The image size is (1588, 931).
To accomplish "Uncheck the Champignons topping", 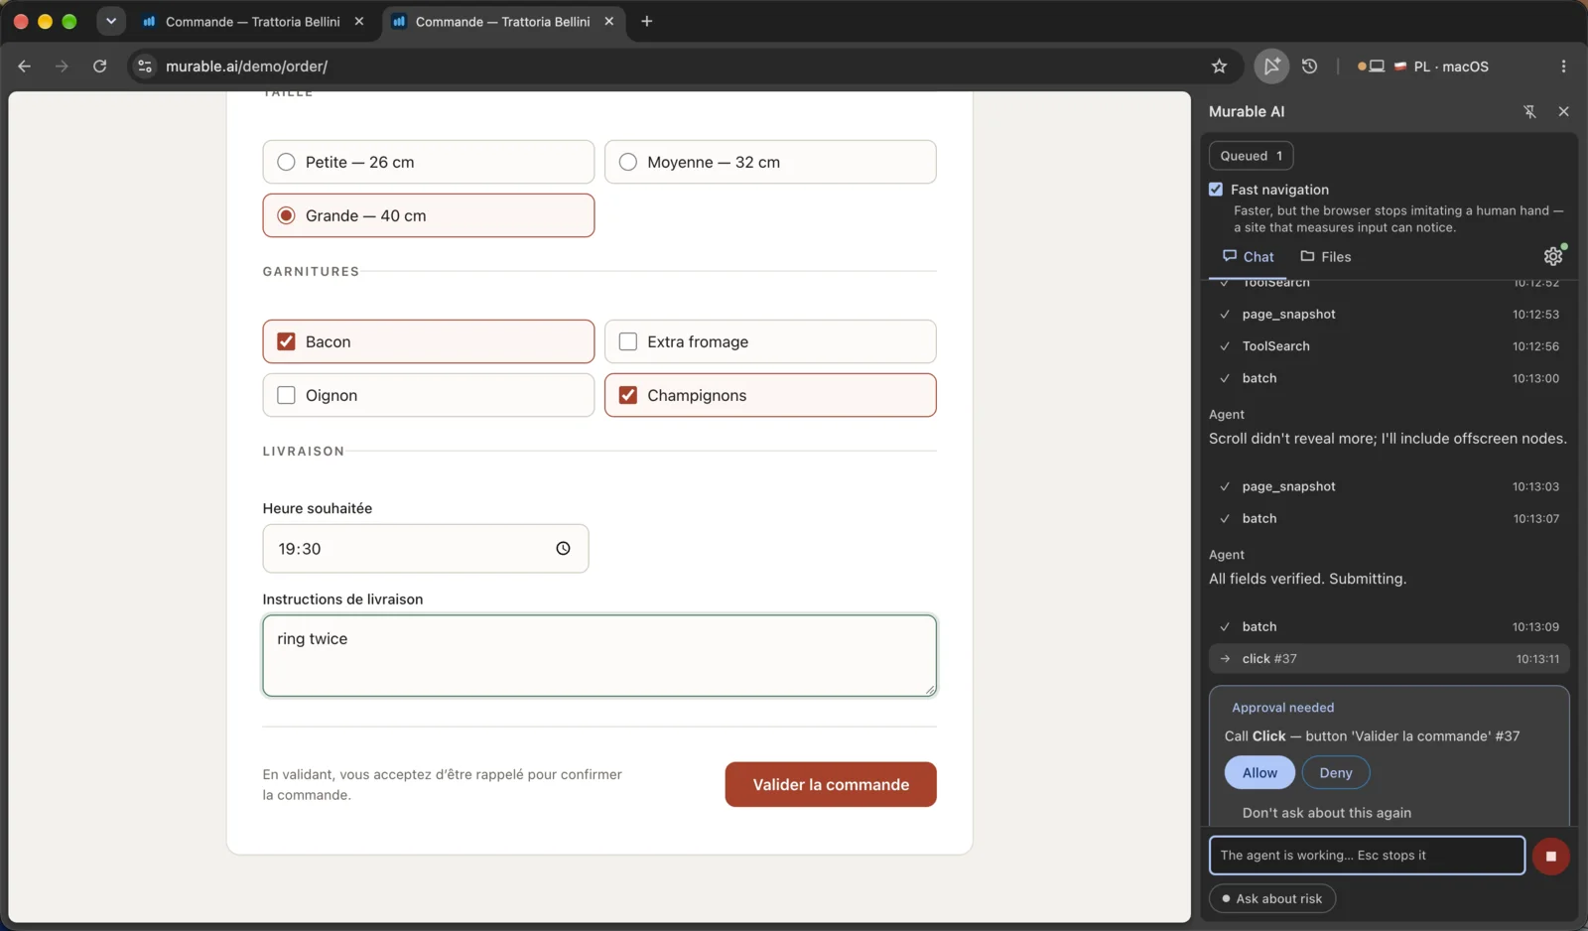I will tap(770, 395).
